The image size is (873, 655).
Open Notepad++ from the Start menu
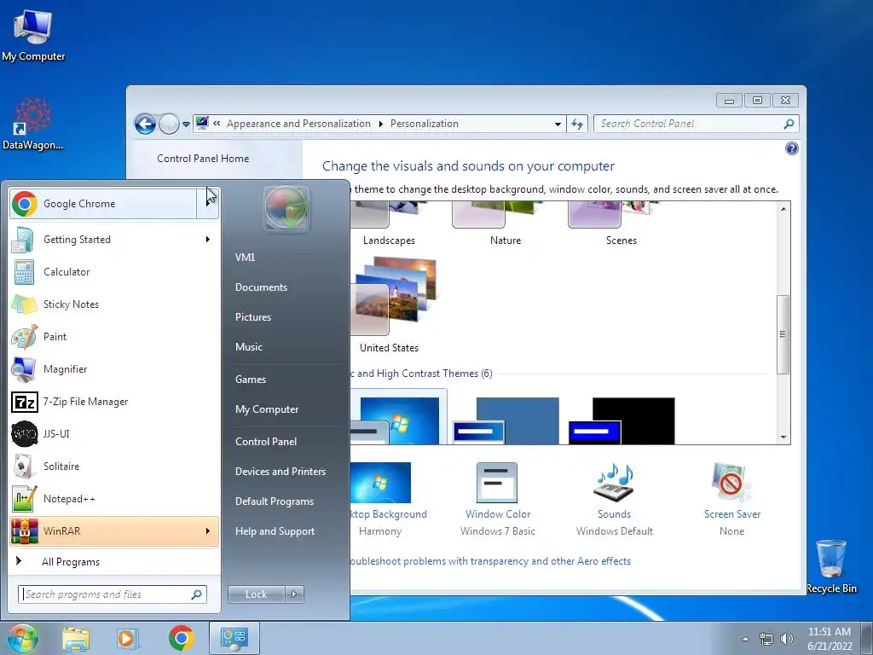pyautogui.click(x=114, y=498)
